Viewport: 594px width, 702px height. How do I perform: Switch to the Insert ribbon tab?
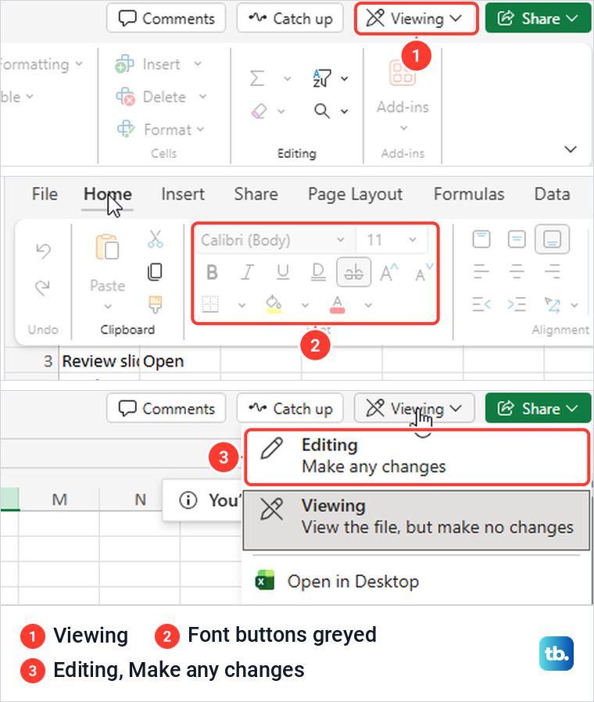point(183,194)
